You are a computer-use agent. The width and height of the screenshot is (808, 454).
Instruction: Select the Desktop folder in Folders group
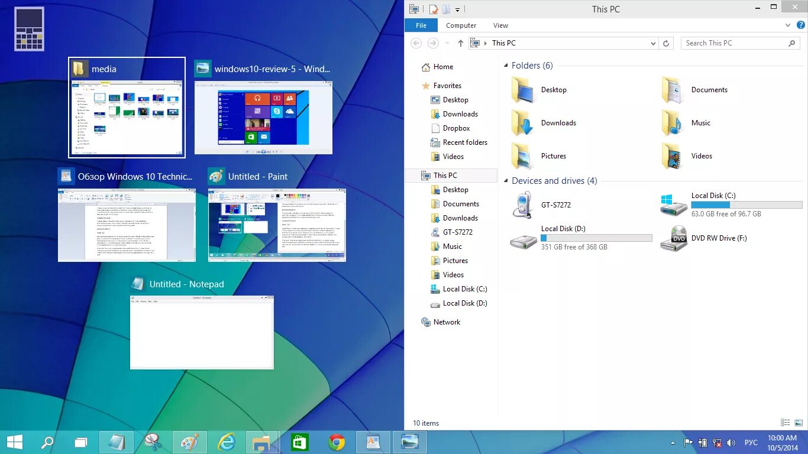539,90
